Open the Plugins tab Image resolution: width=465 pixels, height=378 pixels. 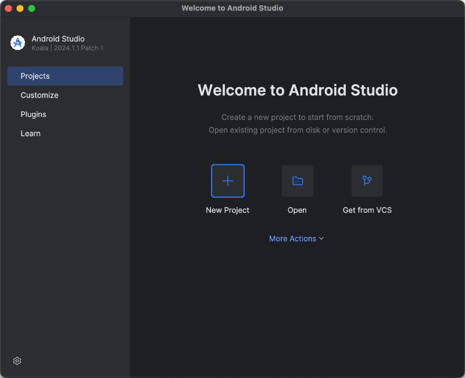pyautogui.click(x=65, y=114)
